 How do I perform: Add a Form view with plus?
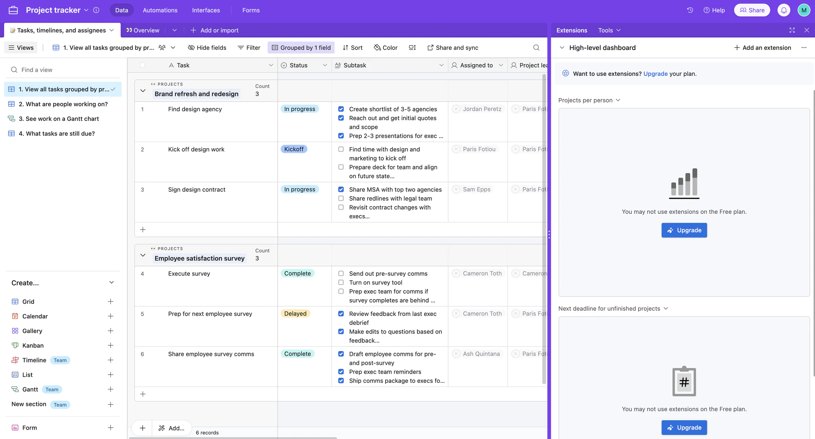tap(110, 428)
